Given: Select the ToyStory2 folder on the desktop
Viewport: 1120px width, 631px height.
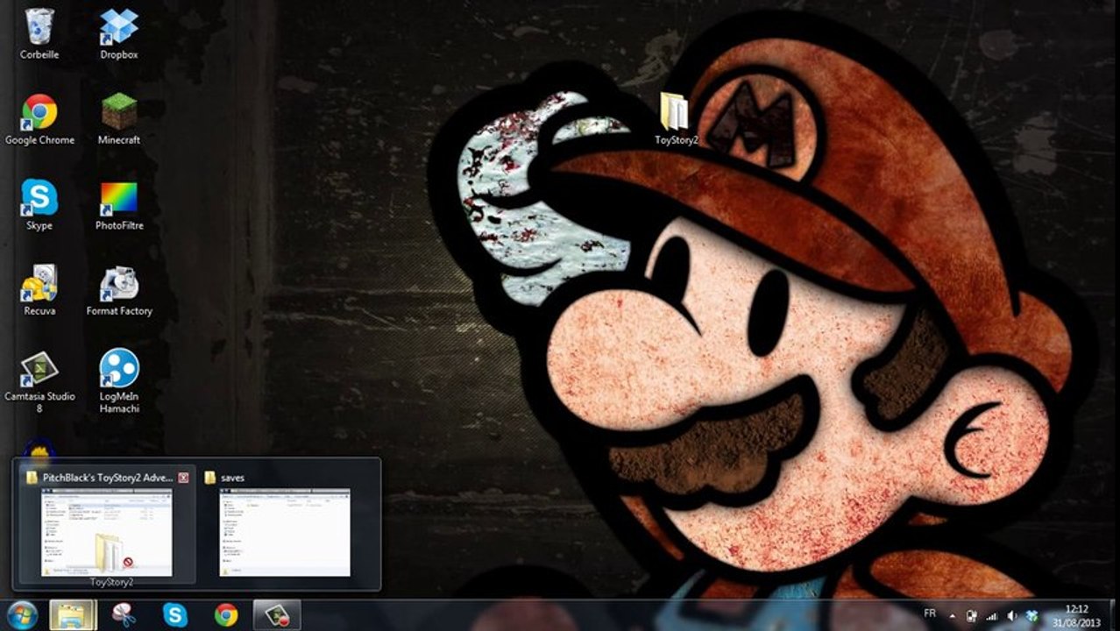Looking at the screenshot, I should click(x=676, y=117).
